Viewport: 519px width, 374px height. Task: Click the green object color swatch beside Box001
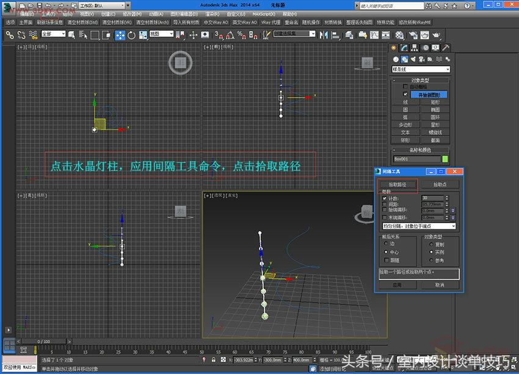445,157
